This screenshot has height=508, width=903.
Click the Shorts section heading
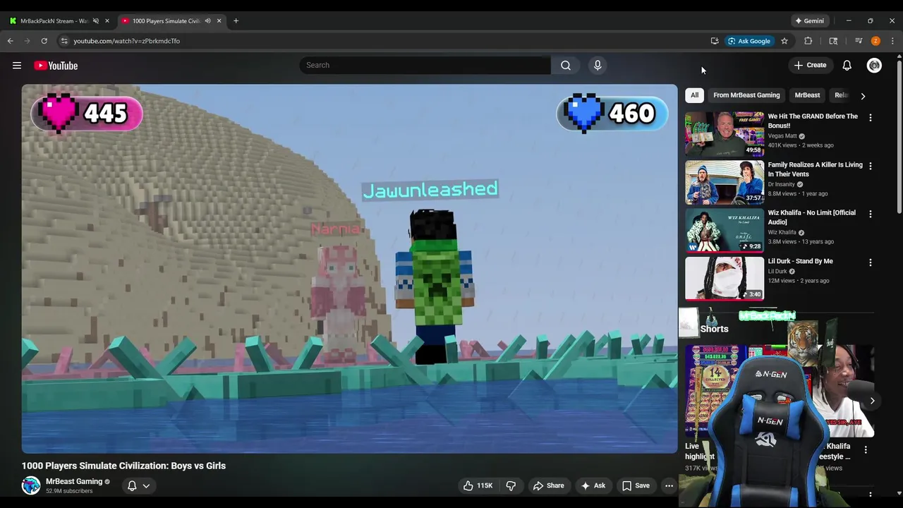coord(714,329)
